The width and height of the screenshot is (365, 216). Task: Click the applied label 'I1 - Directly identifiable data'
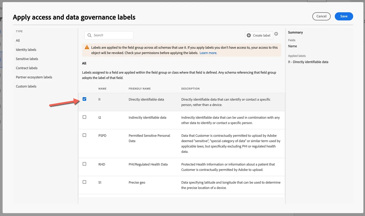pos(308,62)
